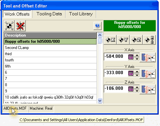Click the delete offset red X icon
The width and height of the screenshot is (160, 126).
click(20, 26)
